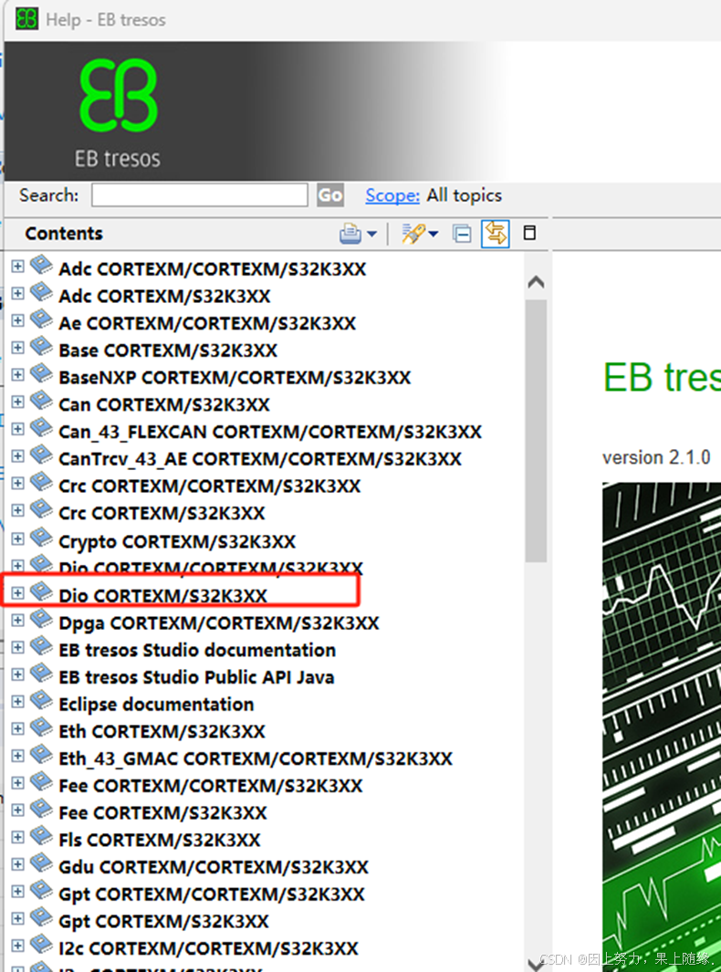Expand Can_43_FLEXCAN node

click(18, 429)
